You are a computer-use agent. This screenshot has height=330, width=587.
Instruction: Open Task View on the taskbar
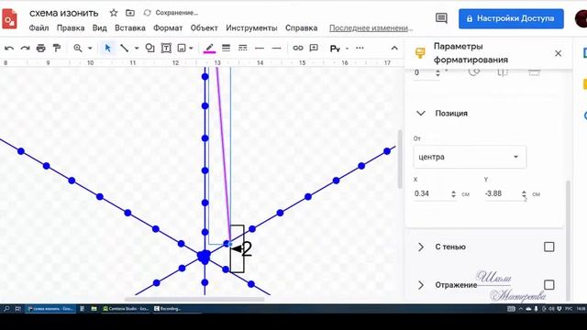[x=17, y=309]
